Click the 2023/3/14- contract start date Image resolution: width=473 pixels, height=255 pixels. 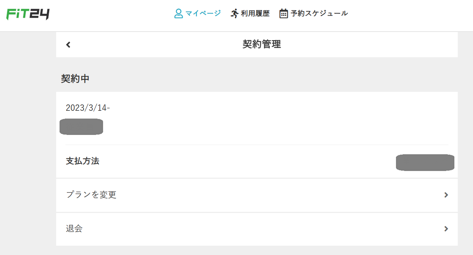click(88, 108)
